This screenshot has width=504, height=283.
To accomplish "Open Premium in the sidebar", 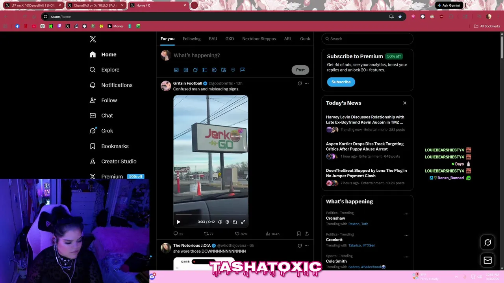I will pyautogui.click(x=117, y=176).
